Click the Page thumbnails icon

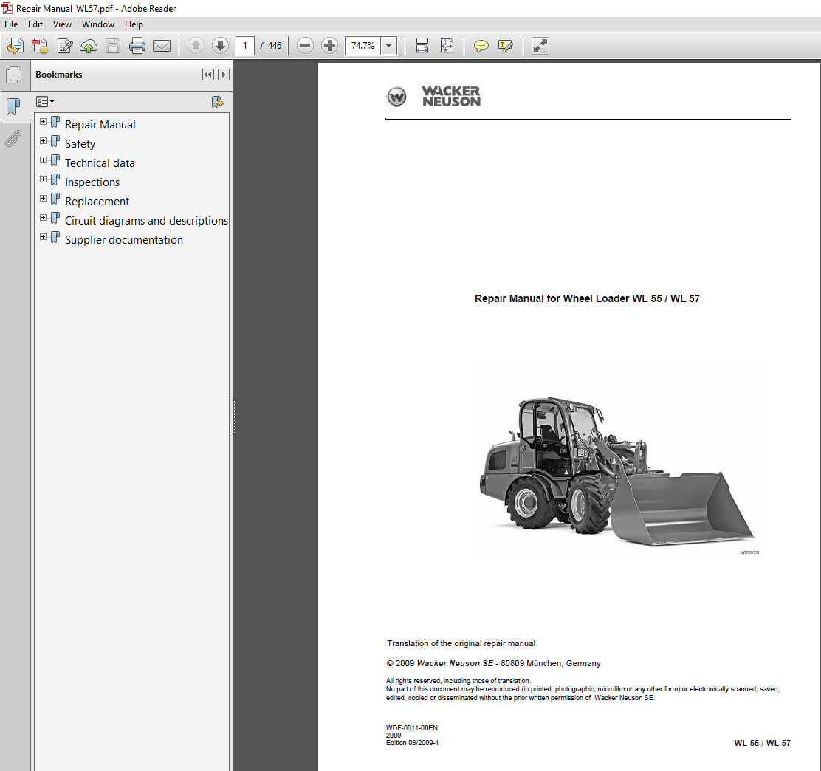pyautogui.click(x=14, y=74)
